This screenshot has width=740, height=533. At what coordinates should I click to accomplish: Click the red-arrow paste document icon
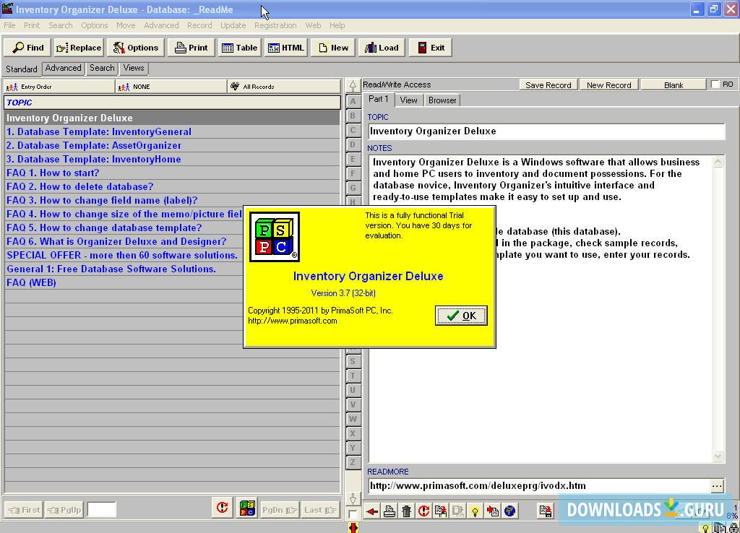point(493,511)
